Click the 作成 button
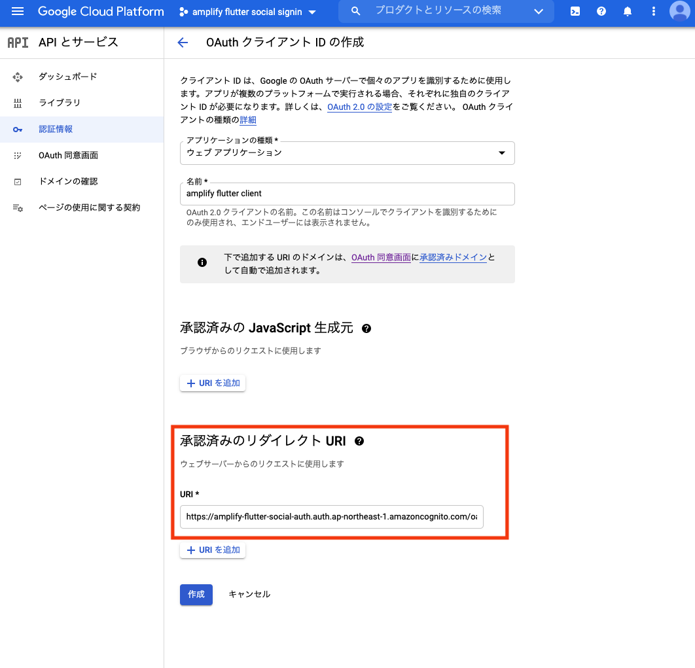This screenshot has height=668, width=695. pos(196,595)
